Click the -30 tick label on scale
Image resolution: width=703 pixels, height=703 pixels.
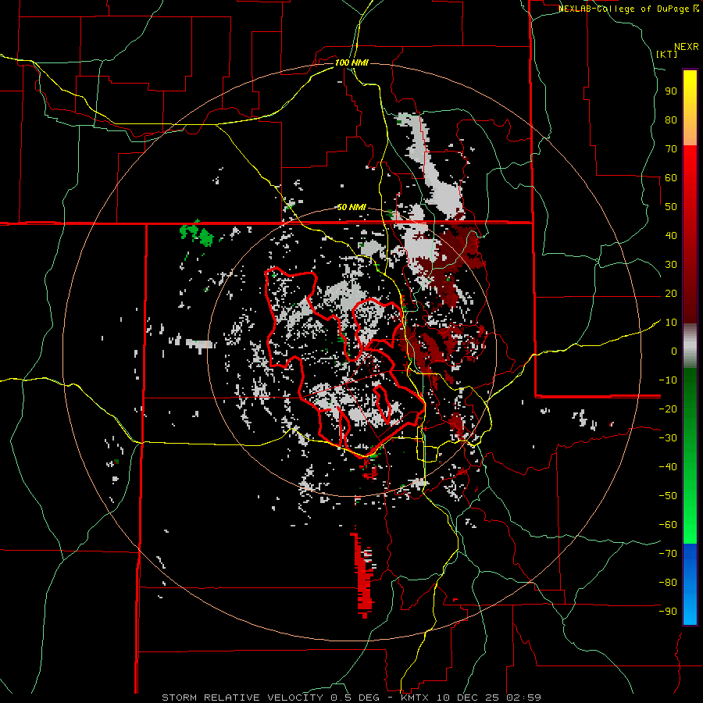(x=668, y=438)
